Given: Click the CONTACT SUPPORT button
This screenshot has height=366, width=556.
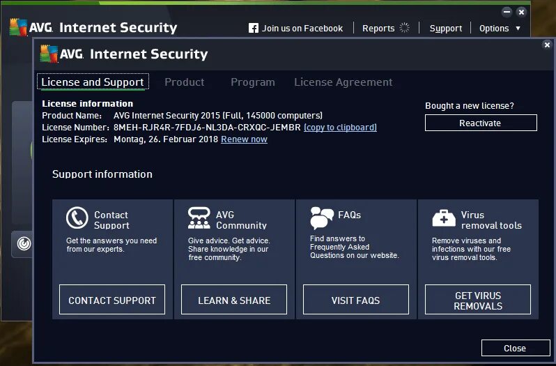Looking at the screenshot, I should click(112, 300).
